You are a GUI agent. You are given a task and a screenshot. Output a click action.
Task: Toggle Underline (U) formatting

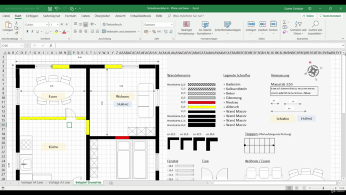37,31
